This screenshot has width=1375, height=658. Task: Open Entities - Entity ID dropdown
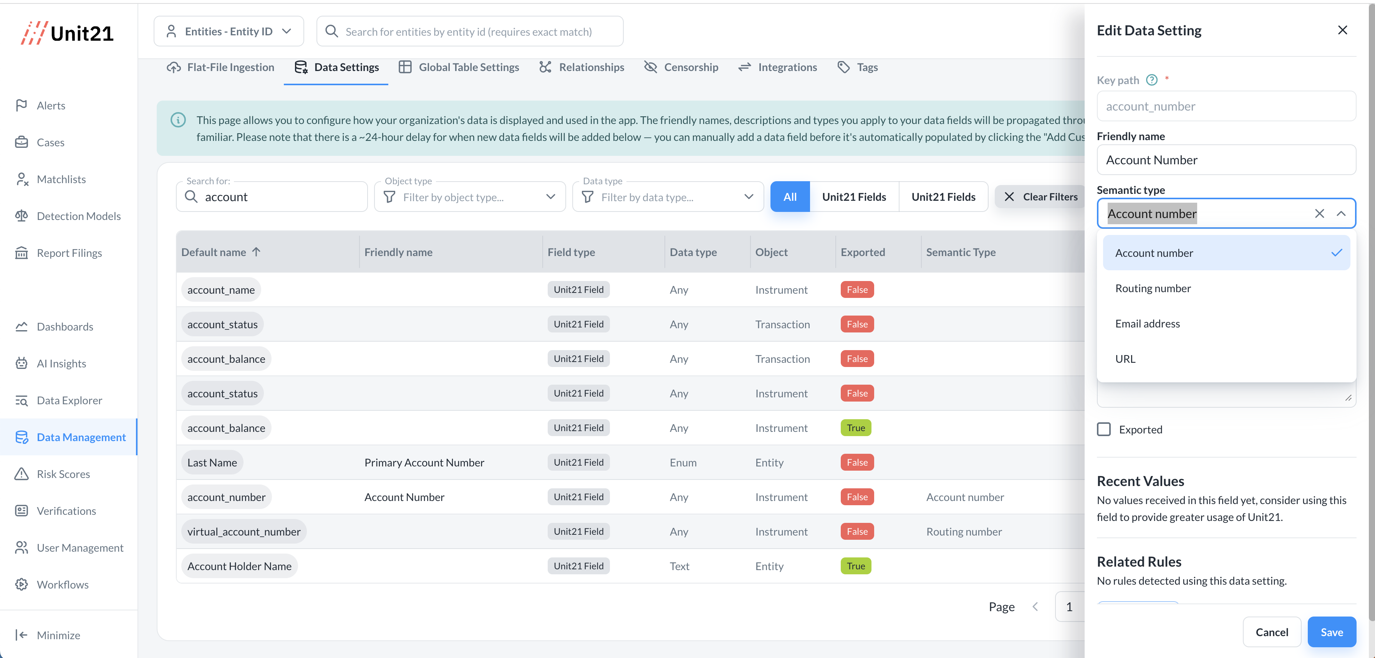tap(229, 31)
